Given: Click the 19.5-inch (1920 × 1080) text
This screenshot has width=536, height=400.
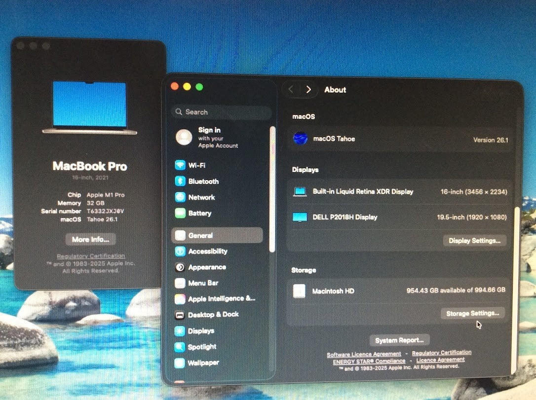Looking at the screenshot, I should pyautogui.click(x=472, y=217).
